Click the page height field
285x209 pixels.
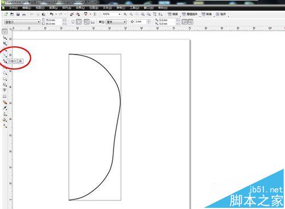(x=54, y=24)
